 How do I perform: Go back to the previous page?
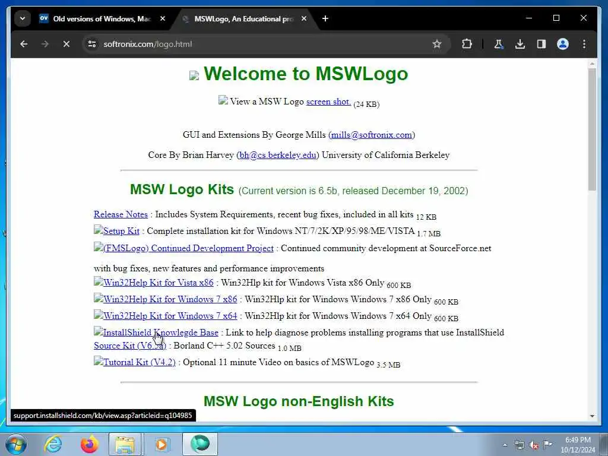point(24,44)
